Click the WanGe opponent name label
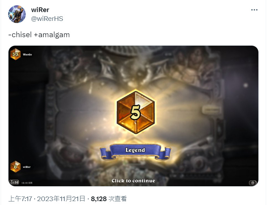 (27, 55)
